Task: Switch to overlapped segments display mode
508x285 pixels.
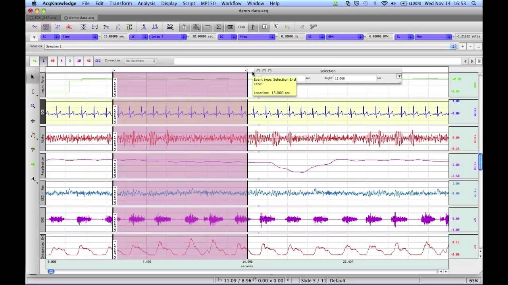Action: coord(69,27)
